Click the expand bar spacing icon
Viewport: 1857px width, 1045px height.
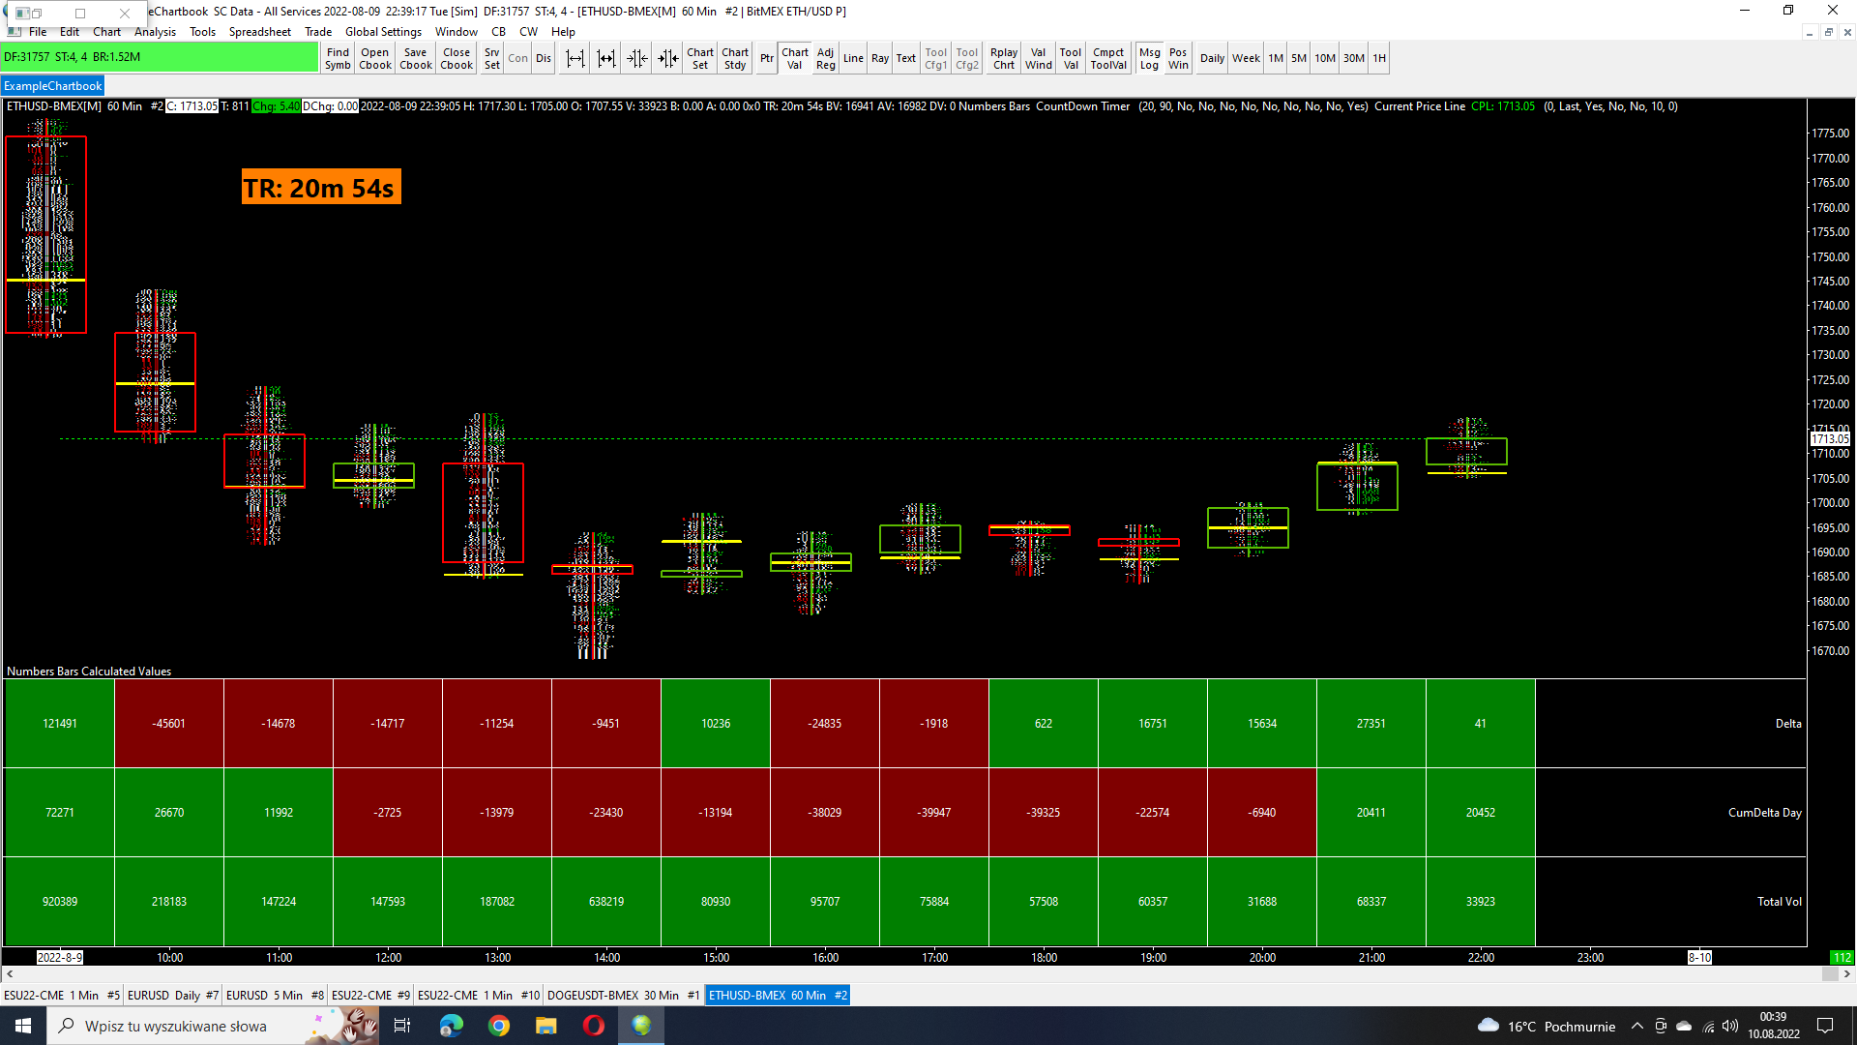575,59
